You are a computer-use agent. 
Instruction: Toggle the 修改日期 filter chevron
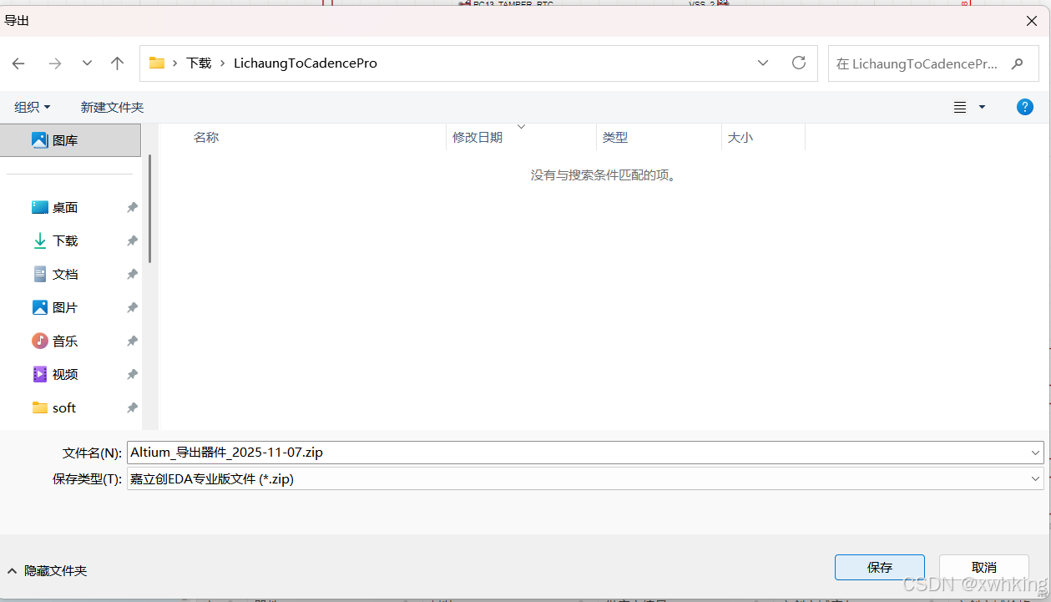[x=521, y=125]
